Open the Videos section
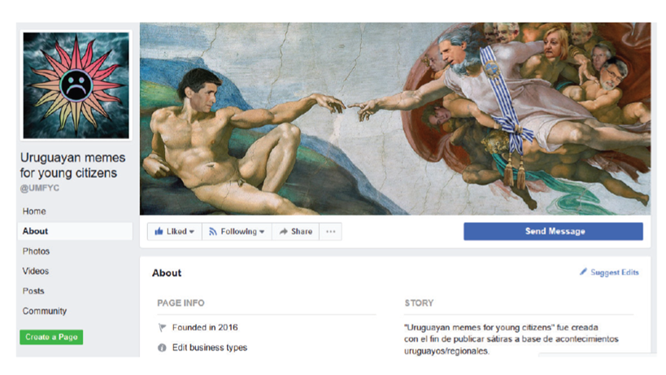The height and width of the screenshot is (375, 666). (35, 271)
